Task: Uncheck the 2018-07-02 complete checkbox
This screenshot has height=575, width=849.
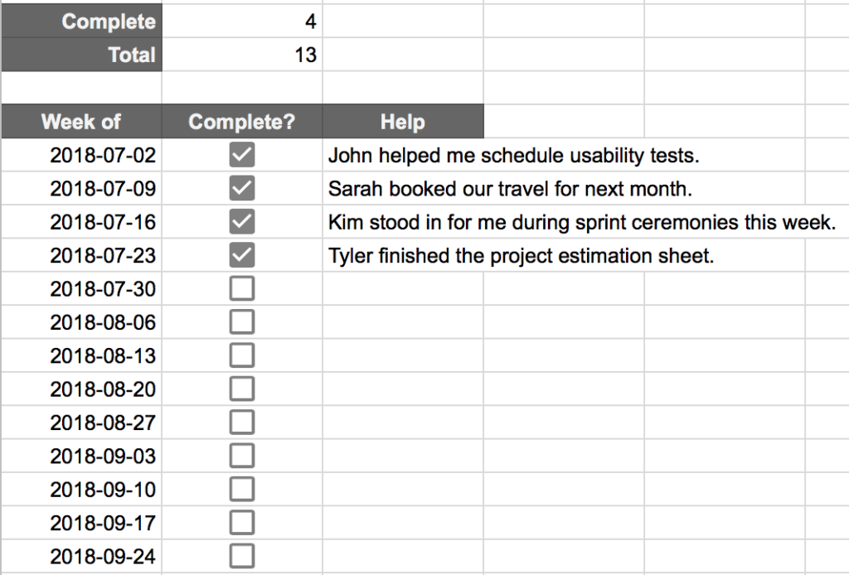Action: (x=241, y=155)
